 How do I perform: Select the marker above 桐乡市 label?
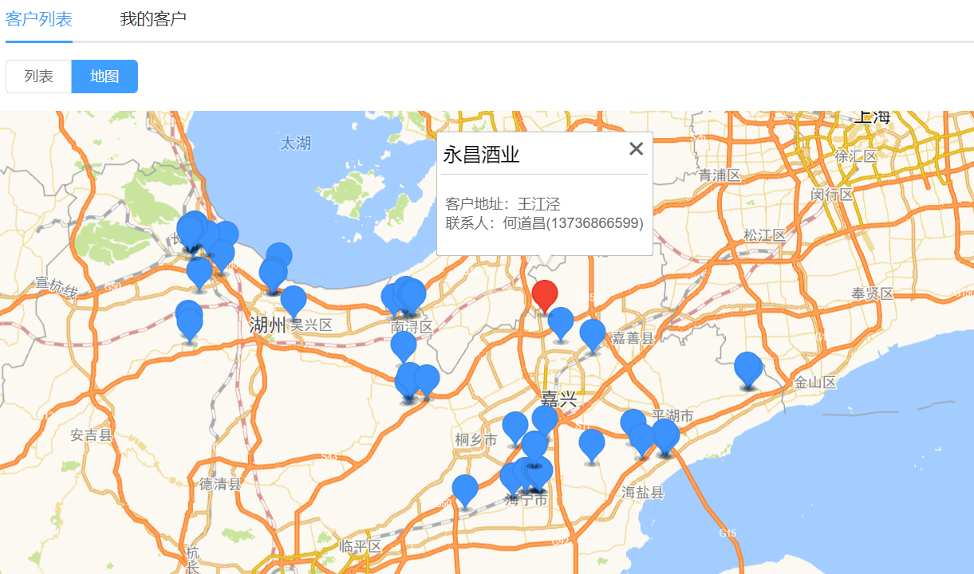point(515,426)
